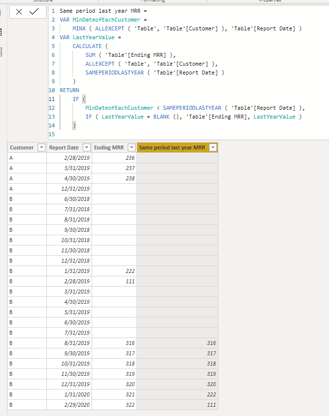The width and height of the screenshot is (329, 416).
Task: Click the Ending MRR value 317
Action: click(x=114, y=353)
